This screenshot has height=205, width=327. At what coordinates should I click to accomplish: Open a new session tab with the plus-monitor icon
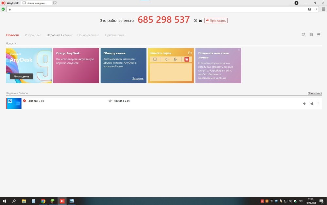click(55, 3)
